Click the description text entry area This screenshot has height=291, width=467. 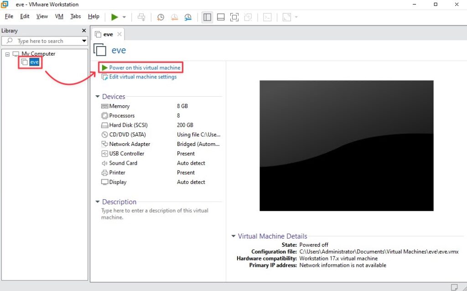point(155,214)
